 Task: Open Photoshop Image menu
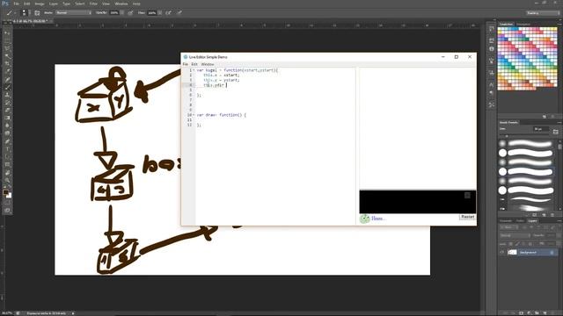click(x=39, y=4)
